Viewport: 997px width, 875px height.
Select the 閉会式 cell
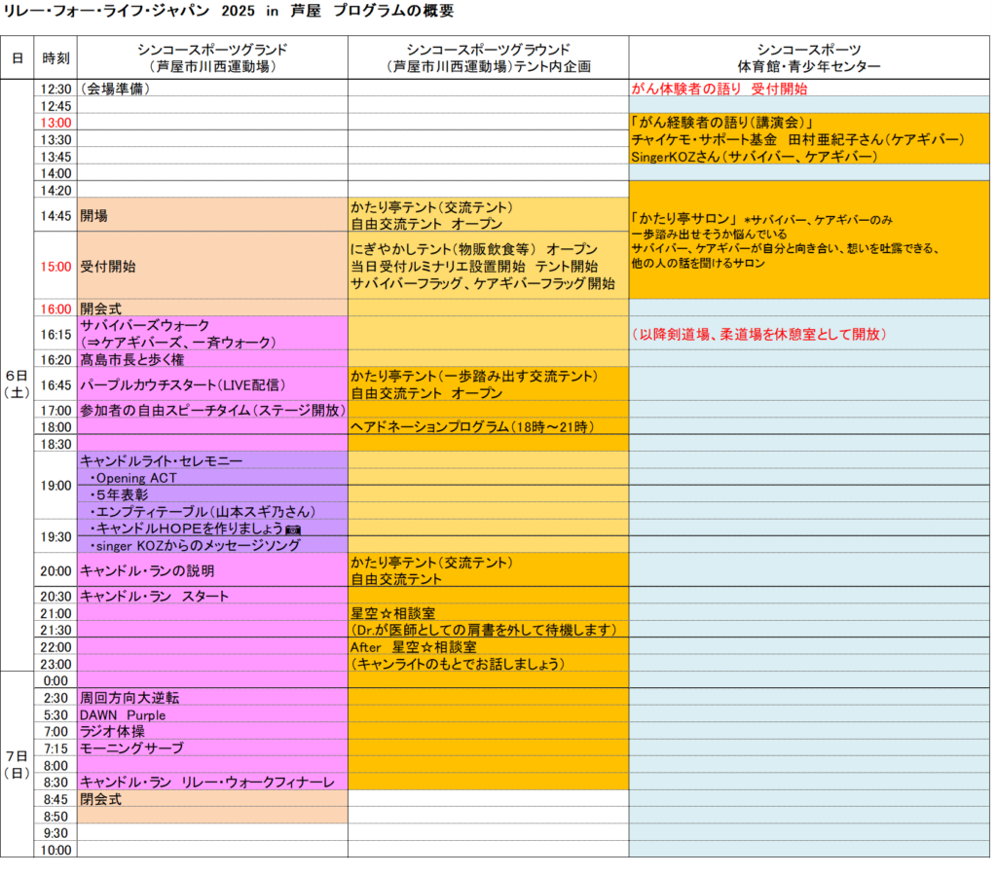(211, 798)
